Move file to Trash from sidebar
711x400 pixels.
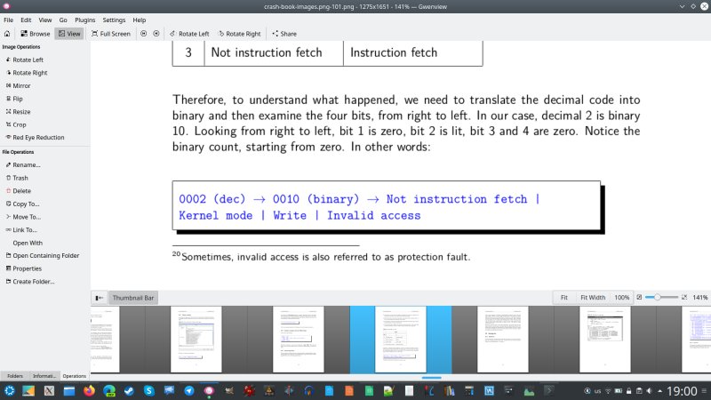point(17,179)
